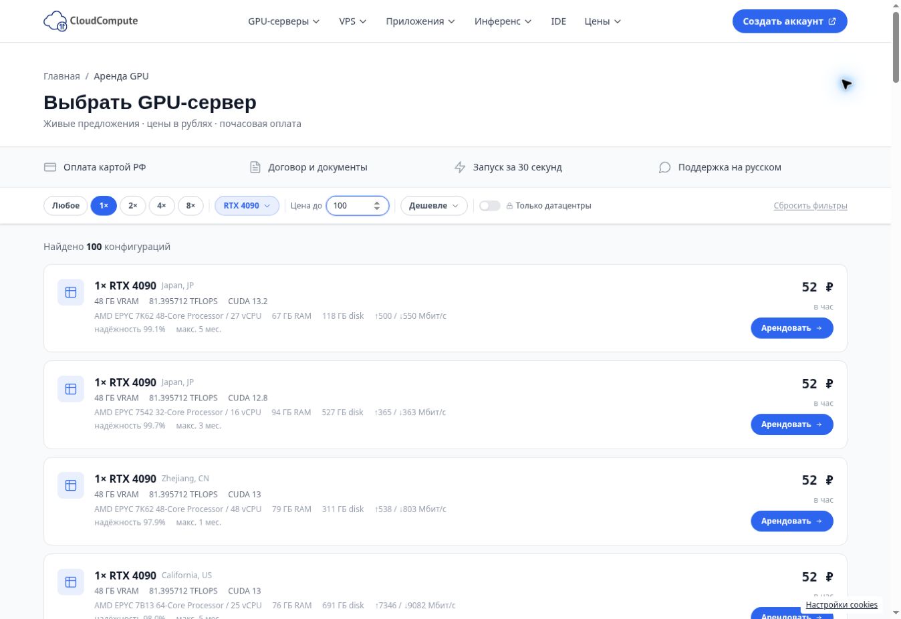
Task: Rent the Zhejiang, CN RTX 4090 server
Action: click(x=792, y=521)
